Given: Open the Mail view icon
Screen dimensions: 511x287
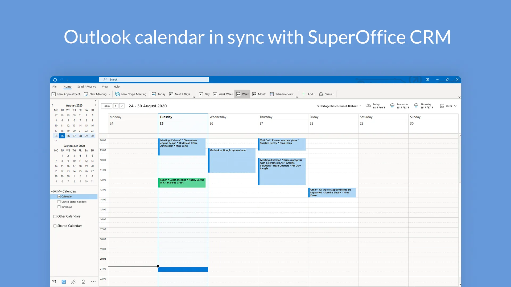Looking at the screenshot, I should click(54, 282).
